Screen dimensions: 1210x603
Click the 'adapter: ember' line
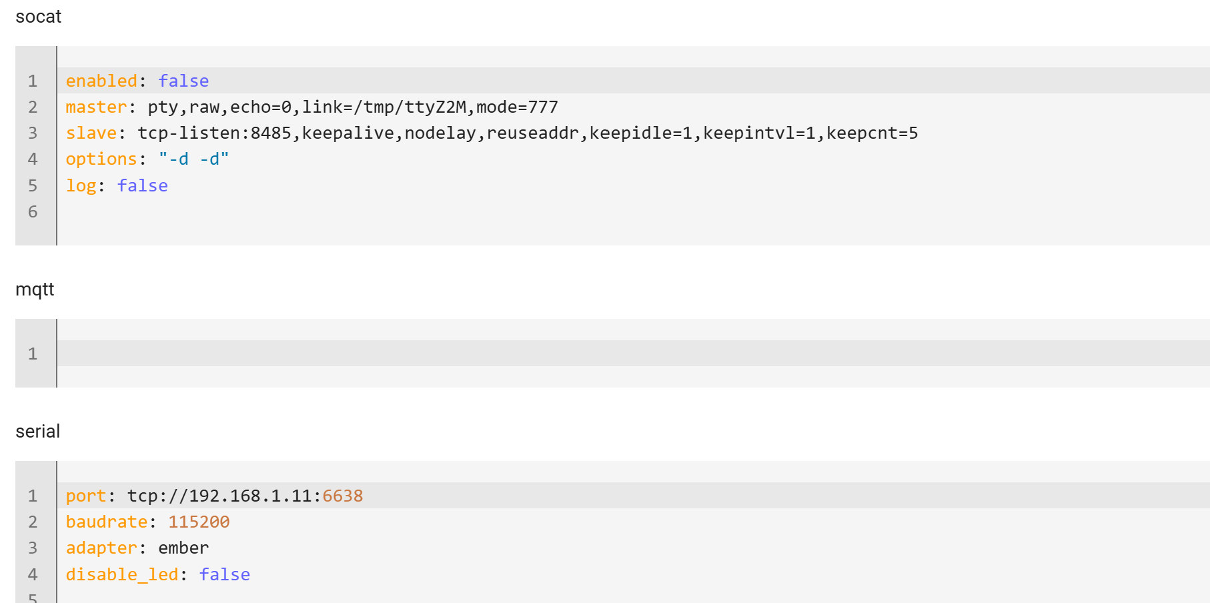click(x=633, y=548)
